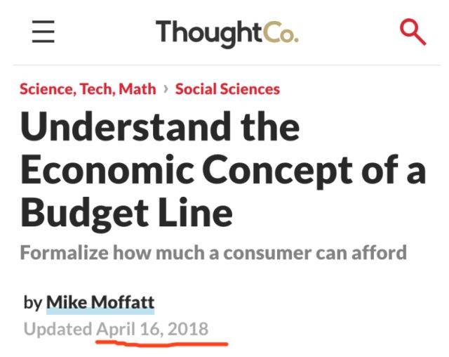
Task: Open Social Sciences breadcrumb link
Action: [x=227, y=89]
